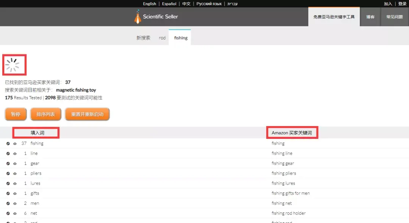Switch language to English
Viewport: 409px width, 223px height.
tap(150, 4)
